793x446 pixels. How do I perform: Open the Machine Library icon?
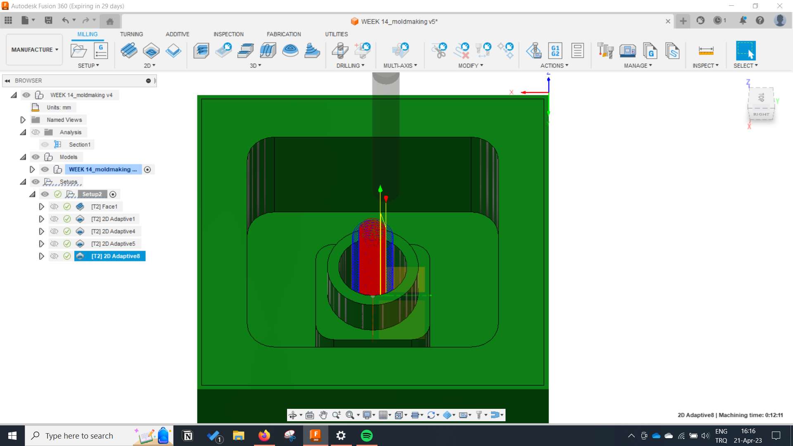click(628, 51)
